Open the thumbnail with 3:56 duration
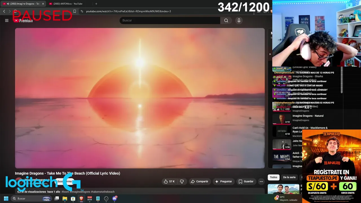This screenshot has width=361, height=203. 282,144
